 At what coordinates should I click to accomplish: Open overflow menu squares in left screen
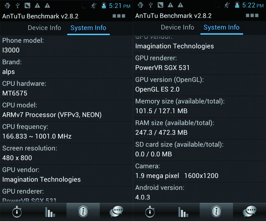(x=119, y=16)
